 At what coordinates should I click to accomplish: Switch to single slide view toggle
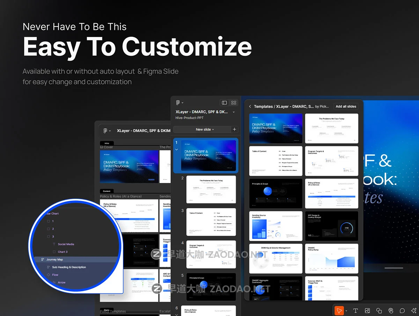point(225,103)
